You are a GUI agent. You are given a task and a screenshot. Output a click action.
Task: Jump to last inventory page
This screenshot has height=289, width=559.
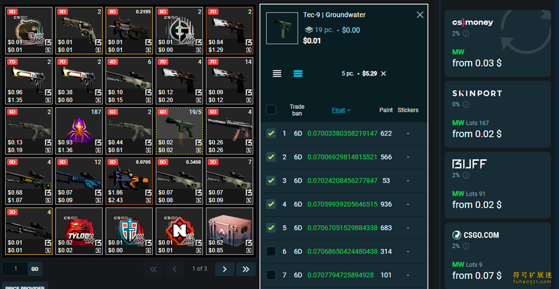(246, 269)
